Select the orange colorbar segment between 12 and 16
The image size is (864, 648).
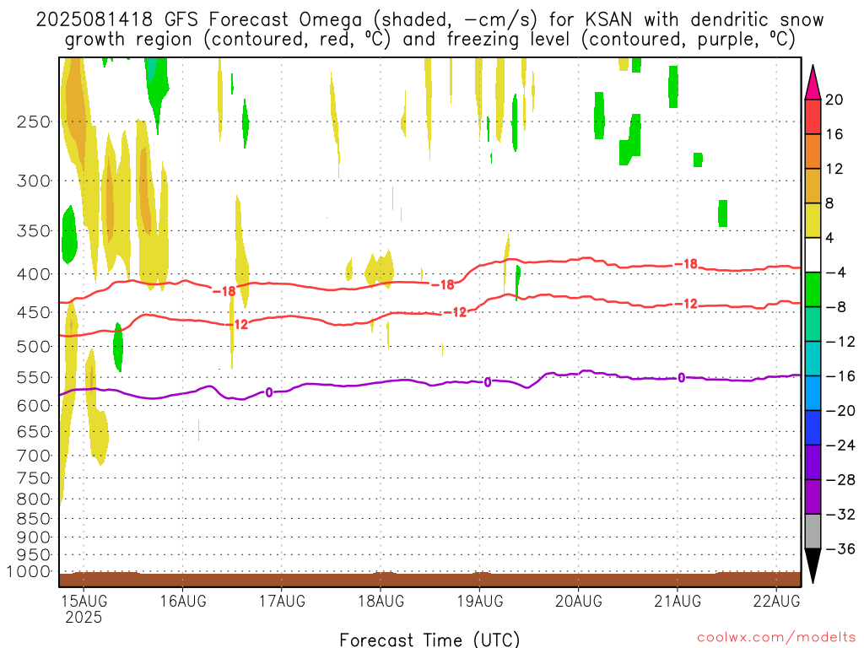[x=813, y=152]
